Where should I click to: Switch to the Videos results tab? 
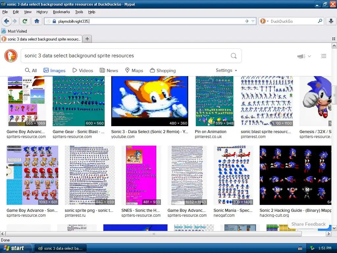[83, 70]
